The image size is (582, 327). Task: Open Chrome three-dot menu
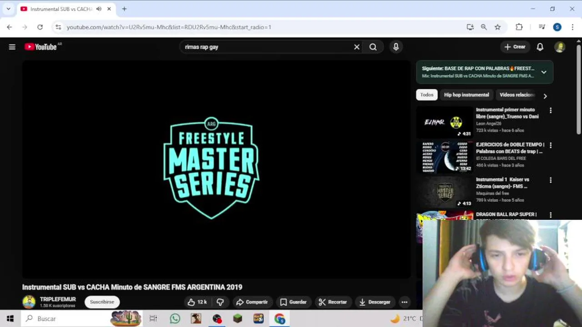(572, 27)
